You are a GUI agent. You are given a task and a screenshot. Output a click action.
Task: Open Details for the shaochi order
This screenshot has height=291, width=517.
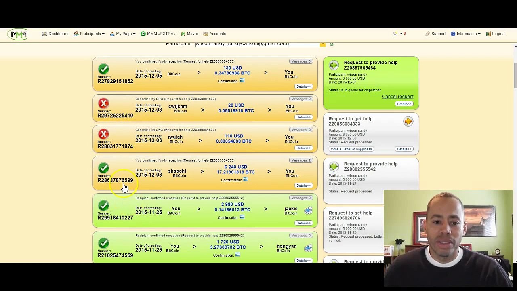coord(303,186)
